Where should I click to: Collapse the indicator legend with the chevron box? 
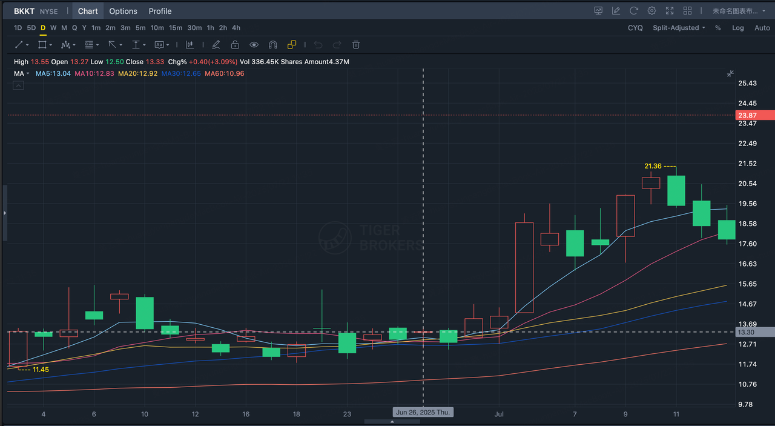[18, 86]
